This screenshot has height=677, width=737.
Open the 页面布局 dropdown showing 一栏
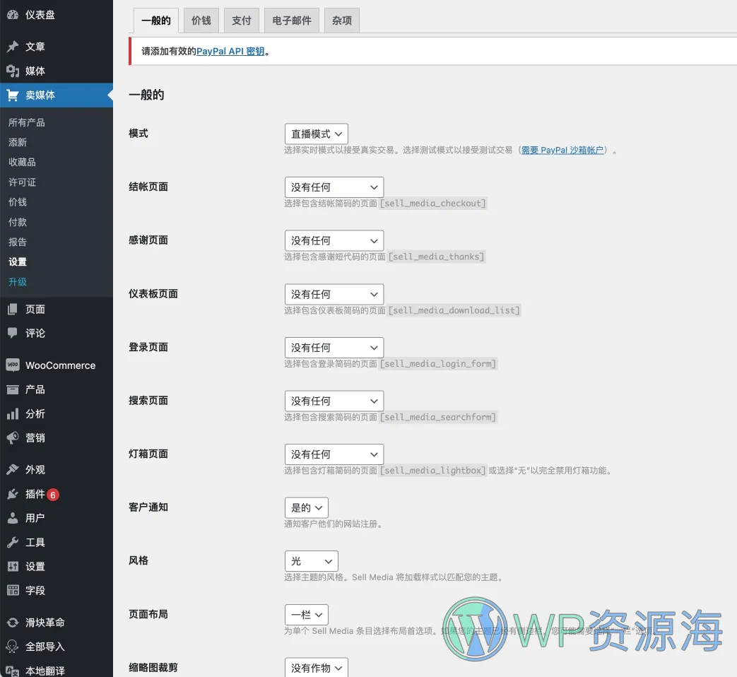[x=306, y=614]
